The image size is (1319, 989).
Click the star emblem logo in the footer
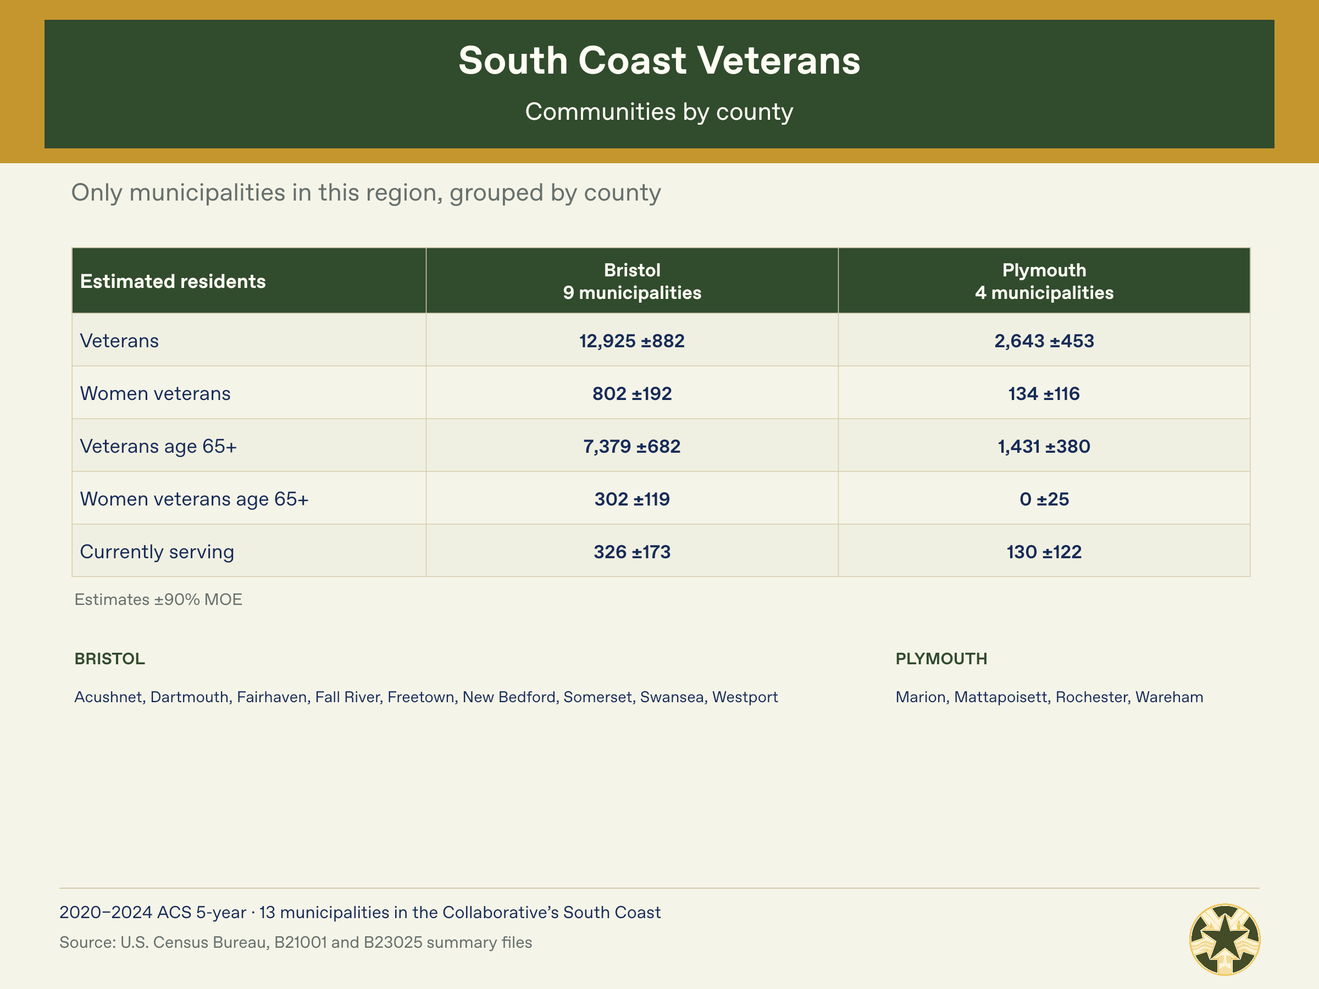1224,940
